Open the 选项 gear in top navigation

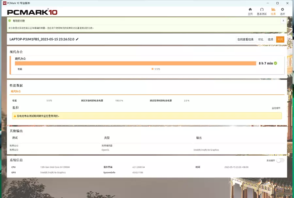tap(282, 10)
